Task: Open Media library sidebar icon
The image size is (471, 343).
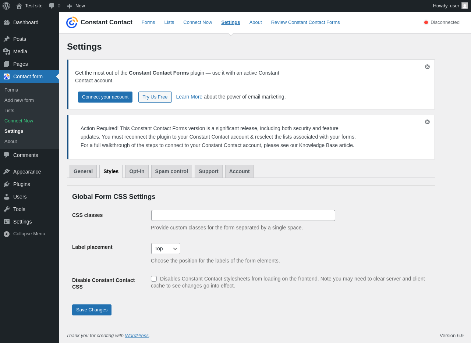Action: click(x=7, y=51)
